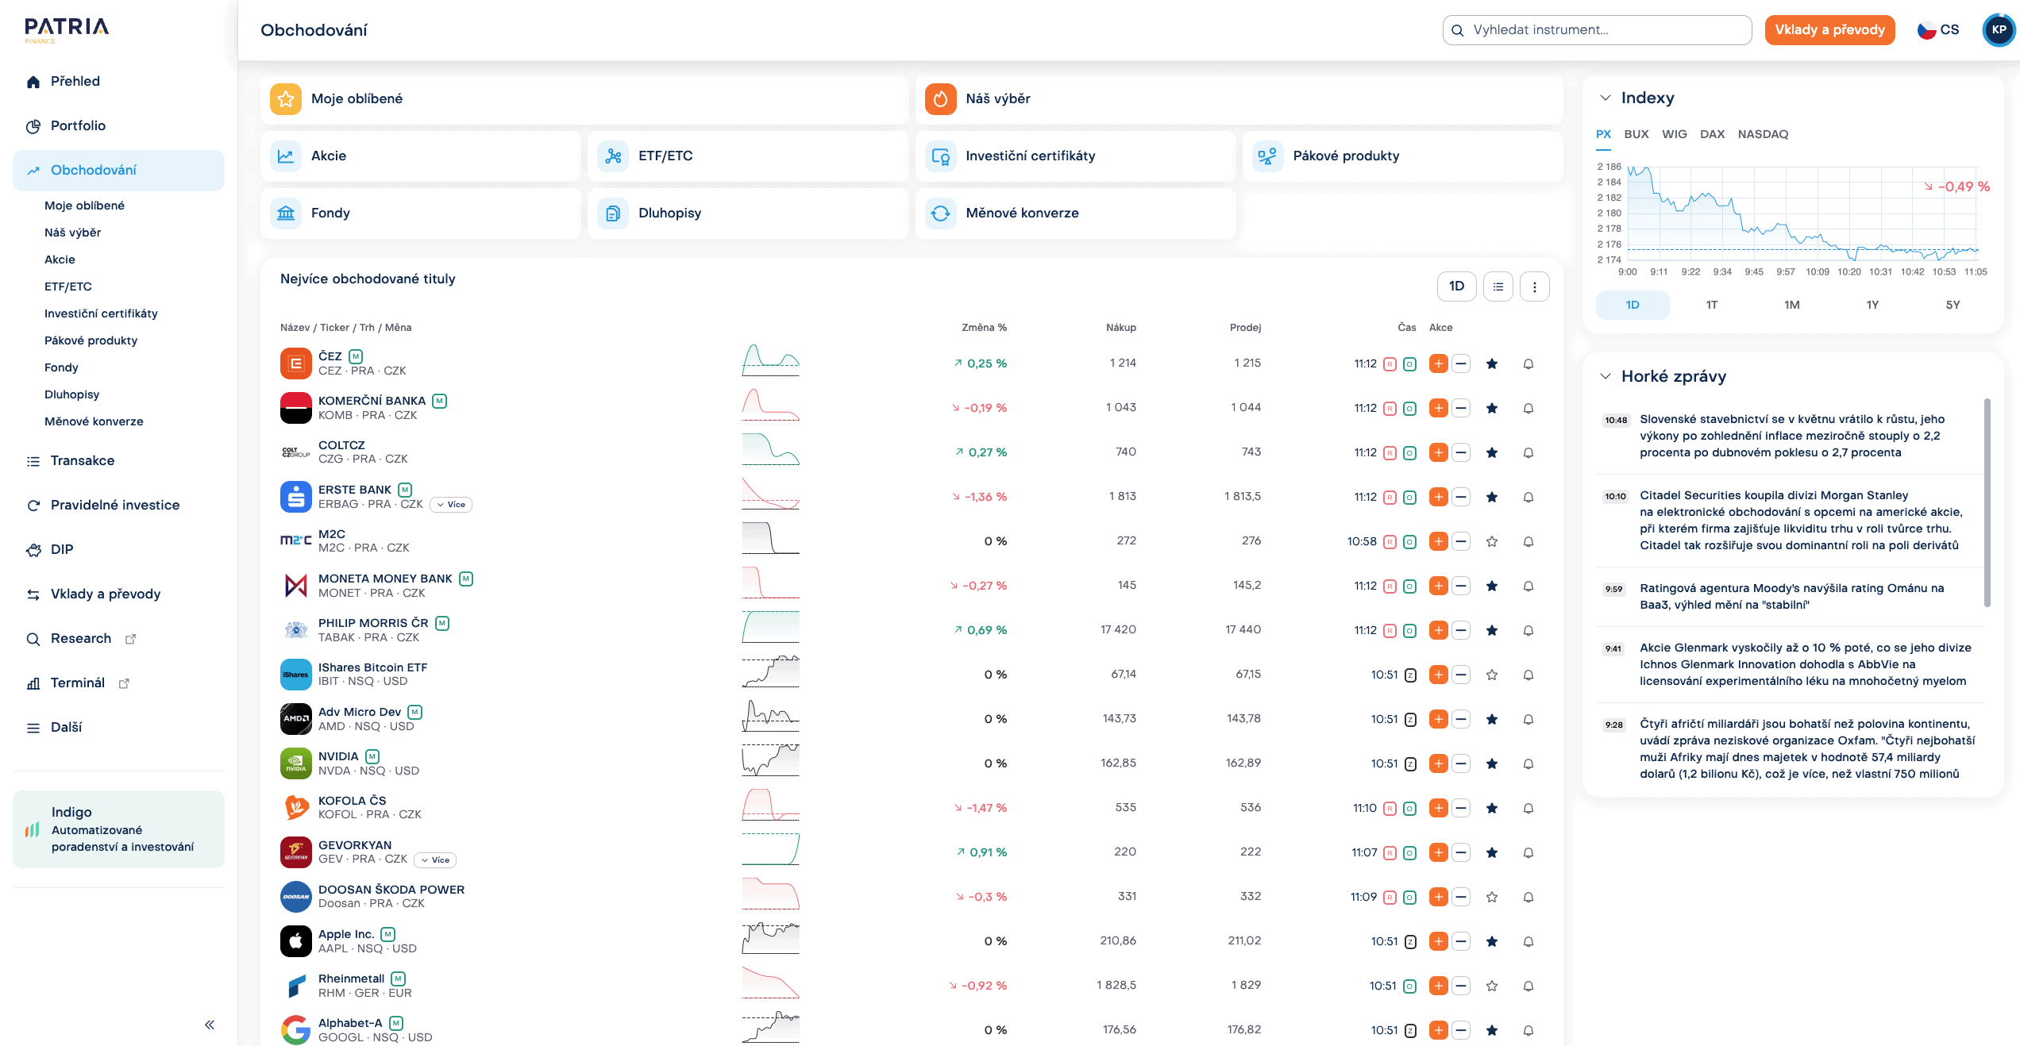Remove ERSTE BANK from favorites star
The width and height of the screenshot is (2020, 1046).
tap(1492, 497)
